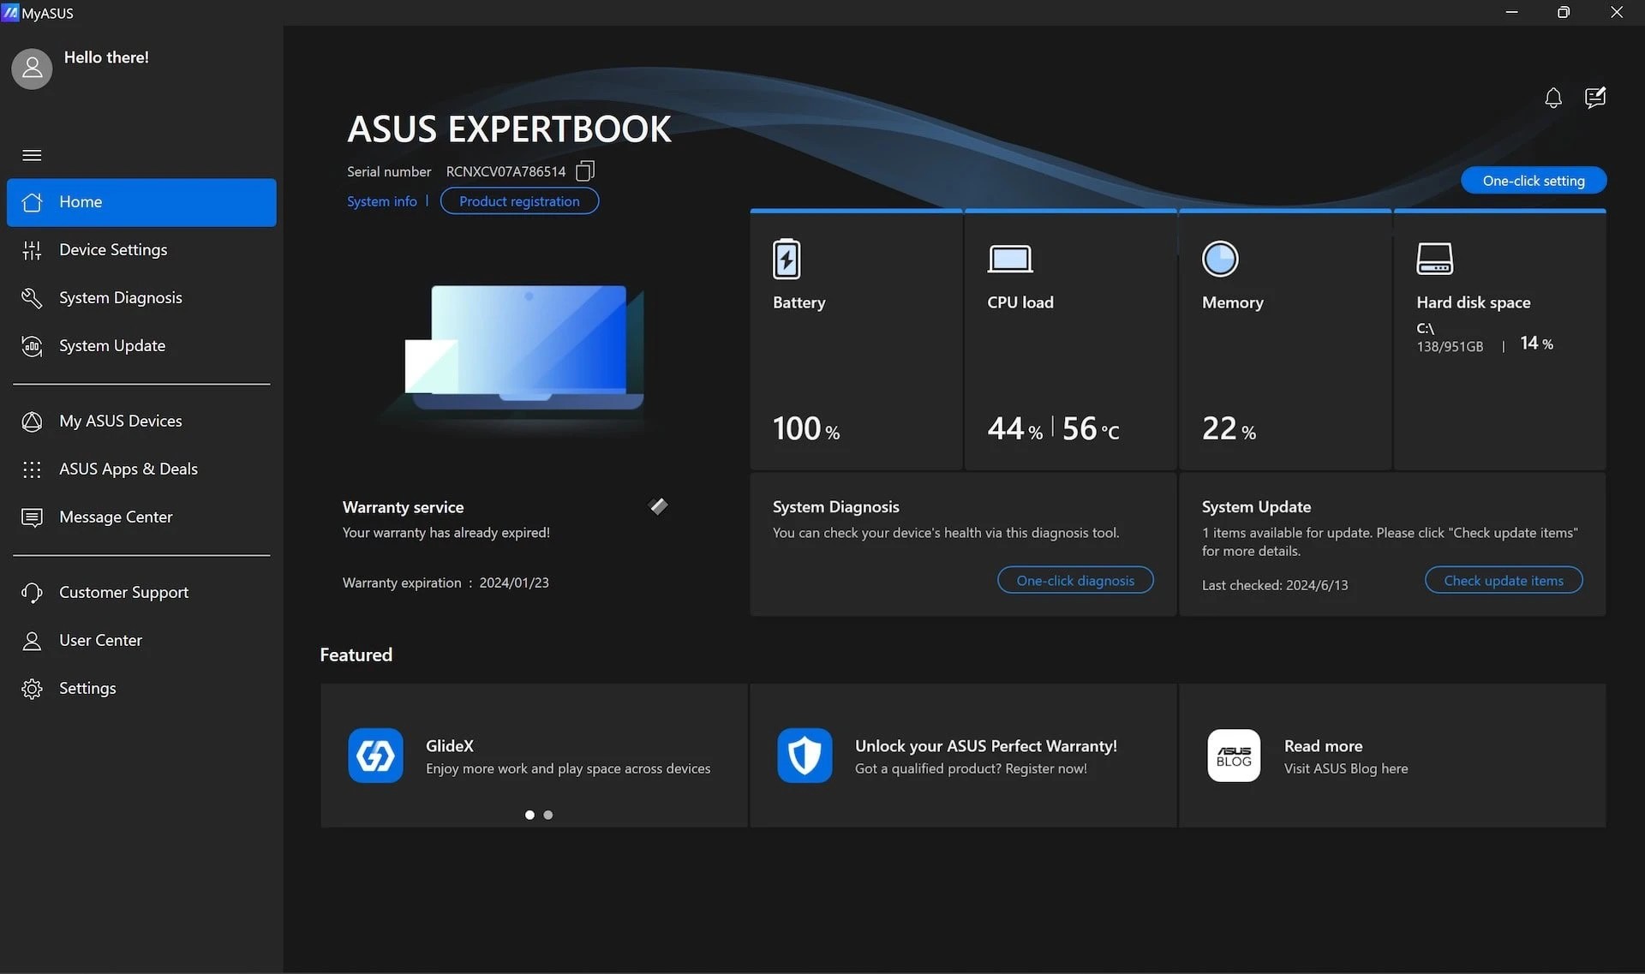Open System info link
1645x974 pixels.
pos(381,200)
